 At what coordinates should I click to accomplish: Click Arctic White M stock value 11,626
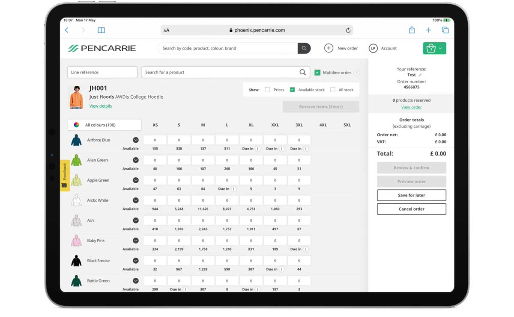click(203, 209)
